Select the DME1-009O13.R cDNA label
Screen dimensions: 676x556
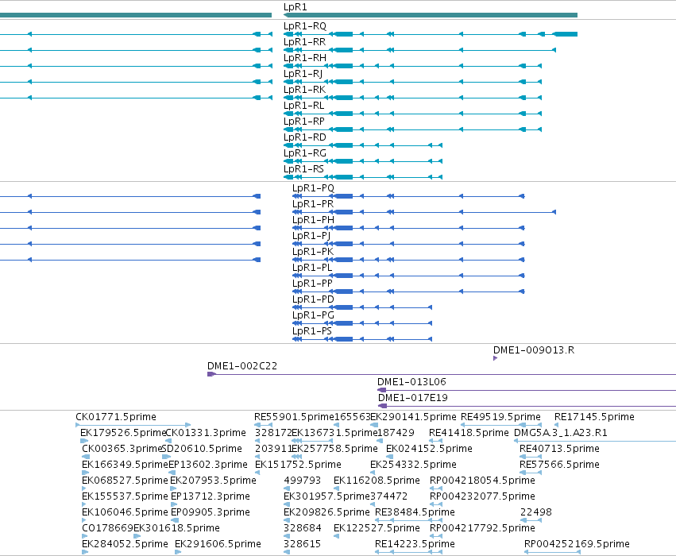point(534,350)
